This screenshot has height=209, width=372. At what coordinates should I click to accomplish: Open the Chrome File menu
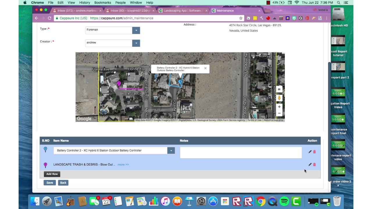coord(51,3)
